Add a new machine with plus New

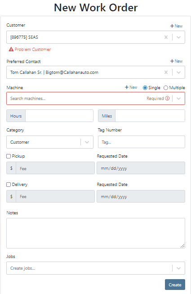pyautogui.click(x=131, y=87)
